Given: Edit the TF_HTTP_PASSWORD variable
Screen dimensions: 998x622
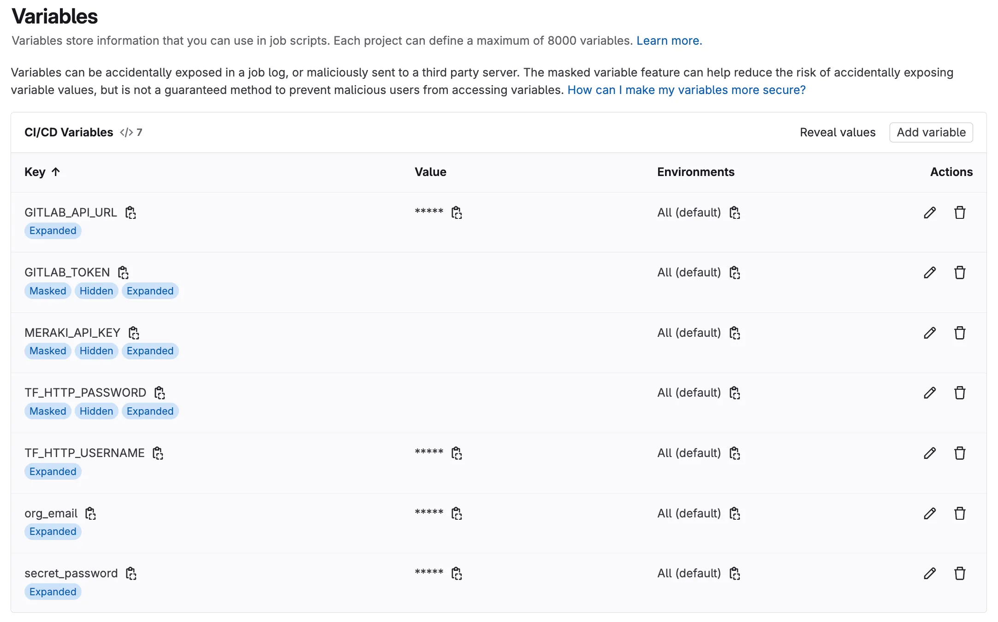Looking at the screenshot, I should pyautogui.click(x=930, y=393).
